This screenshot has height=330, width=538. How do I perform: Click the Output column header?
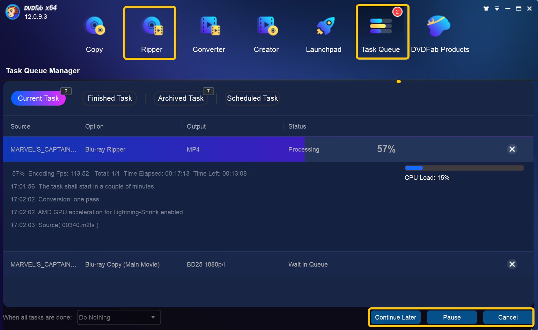196,126
